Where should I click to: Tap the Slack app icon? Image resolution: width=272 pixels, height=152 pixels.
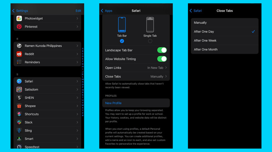[19, 122]
